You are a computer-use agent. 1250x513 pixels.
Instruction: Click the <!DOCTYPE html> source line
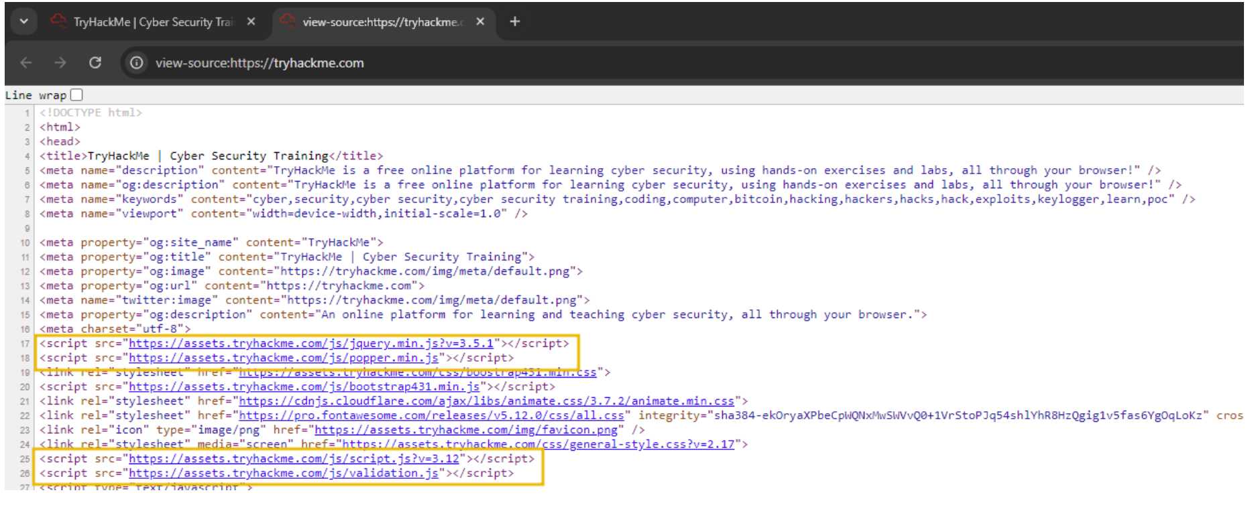click(x=91, y=113)
